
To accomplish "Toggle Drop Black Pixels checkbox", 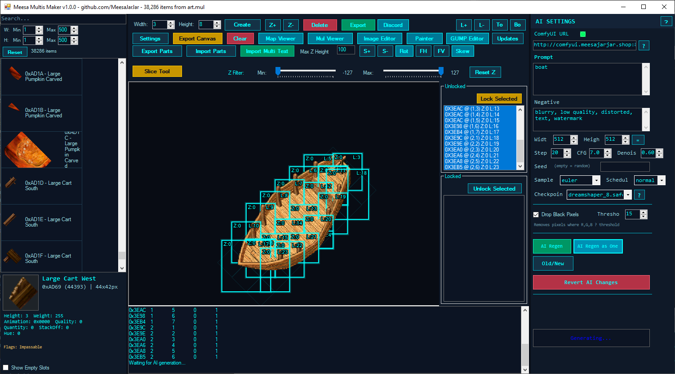I will click(536, 214).
